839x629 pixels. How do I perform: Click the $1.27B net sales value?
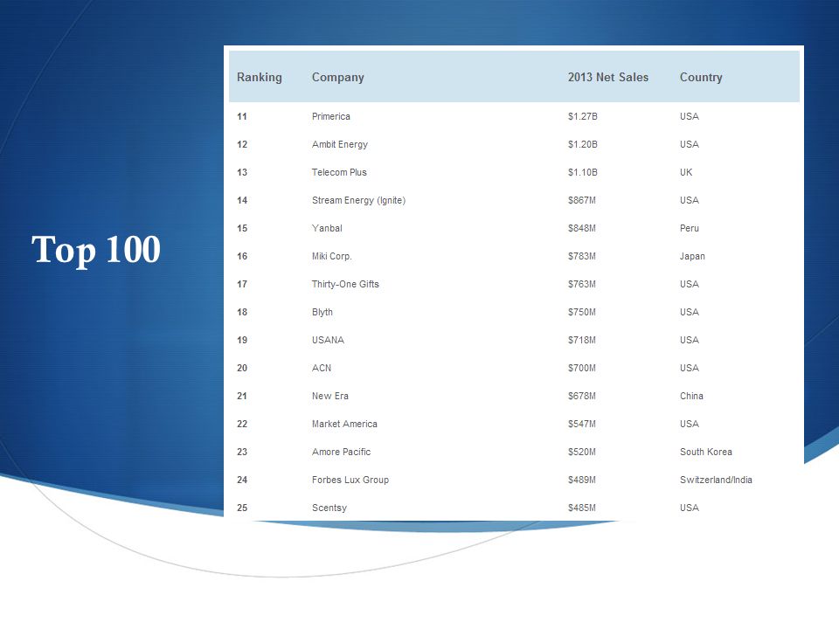pyautogui.click(x=583, y=116)
